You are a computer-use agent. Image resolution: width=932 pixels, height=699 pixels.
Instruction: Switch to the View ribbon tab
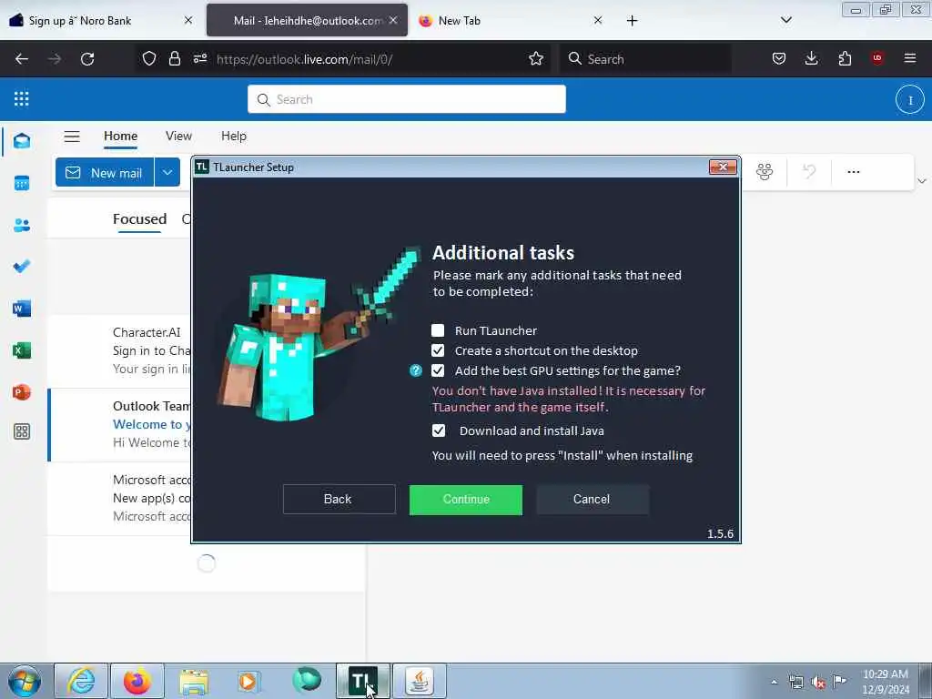coord(179,137)
